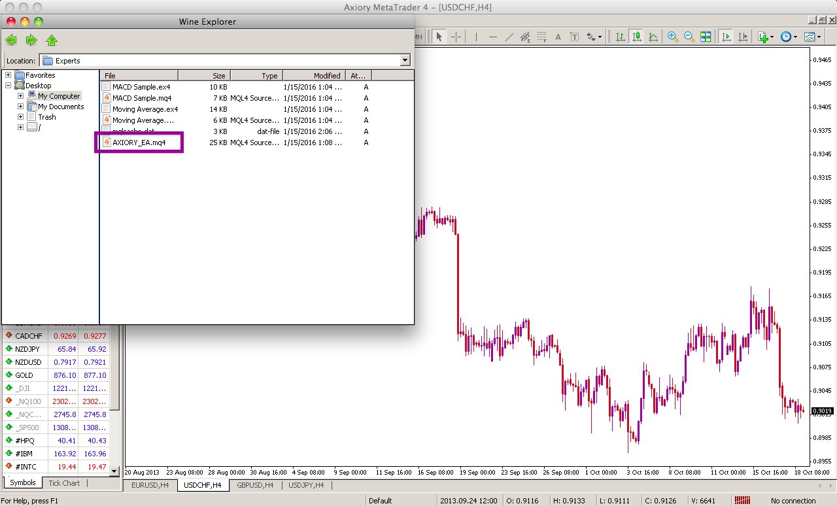Switch to the Tick Chart tab
The height and width of the screenshot is (506, 837).
coord(64,483)
